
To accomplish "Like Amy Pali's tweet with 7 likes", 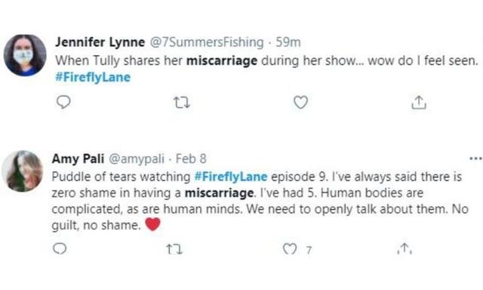I will [290, 248].
